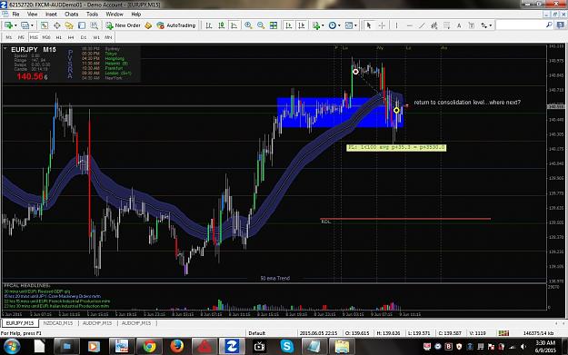Switch chart to H1 timeframe

pyautogui.click(x=59, y=37)
